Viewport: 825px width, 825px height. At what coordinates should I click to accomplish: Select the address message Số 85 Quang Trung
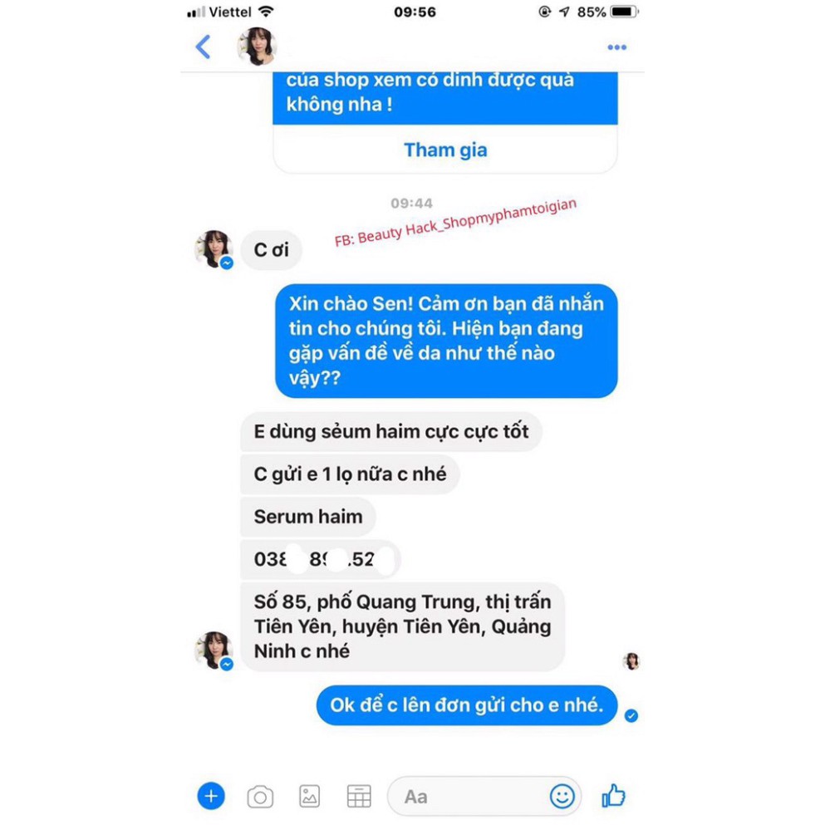(402, 626)
